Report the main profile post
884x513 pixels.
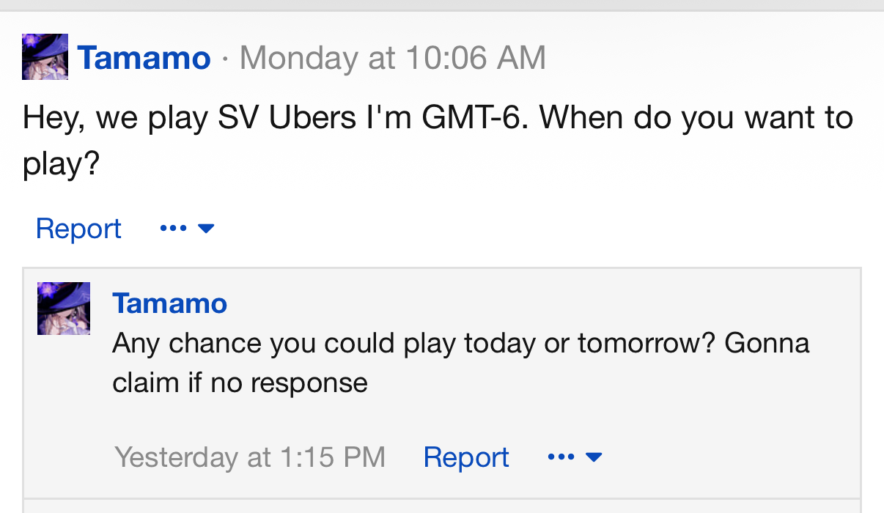click(x=78, y=229)
